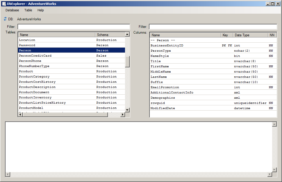282x182 pixels.
Task: Select the Demographics column row
Action: point(213,98)
